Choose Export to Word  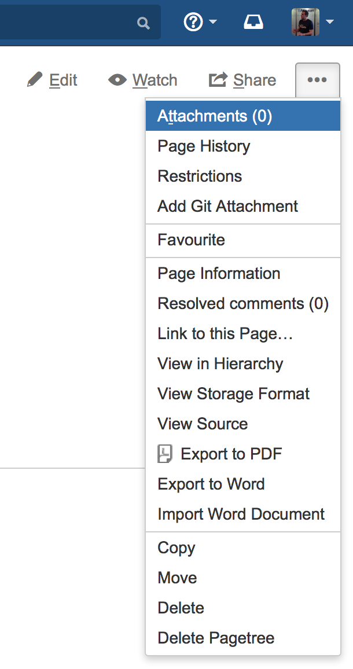243,484
